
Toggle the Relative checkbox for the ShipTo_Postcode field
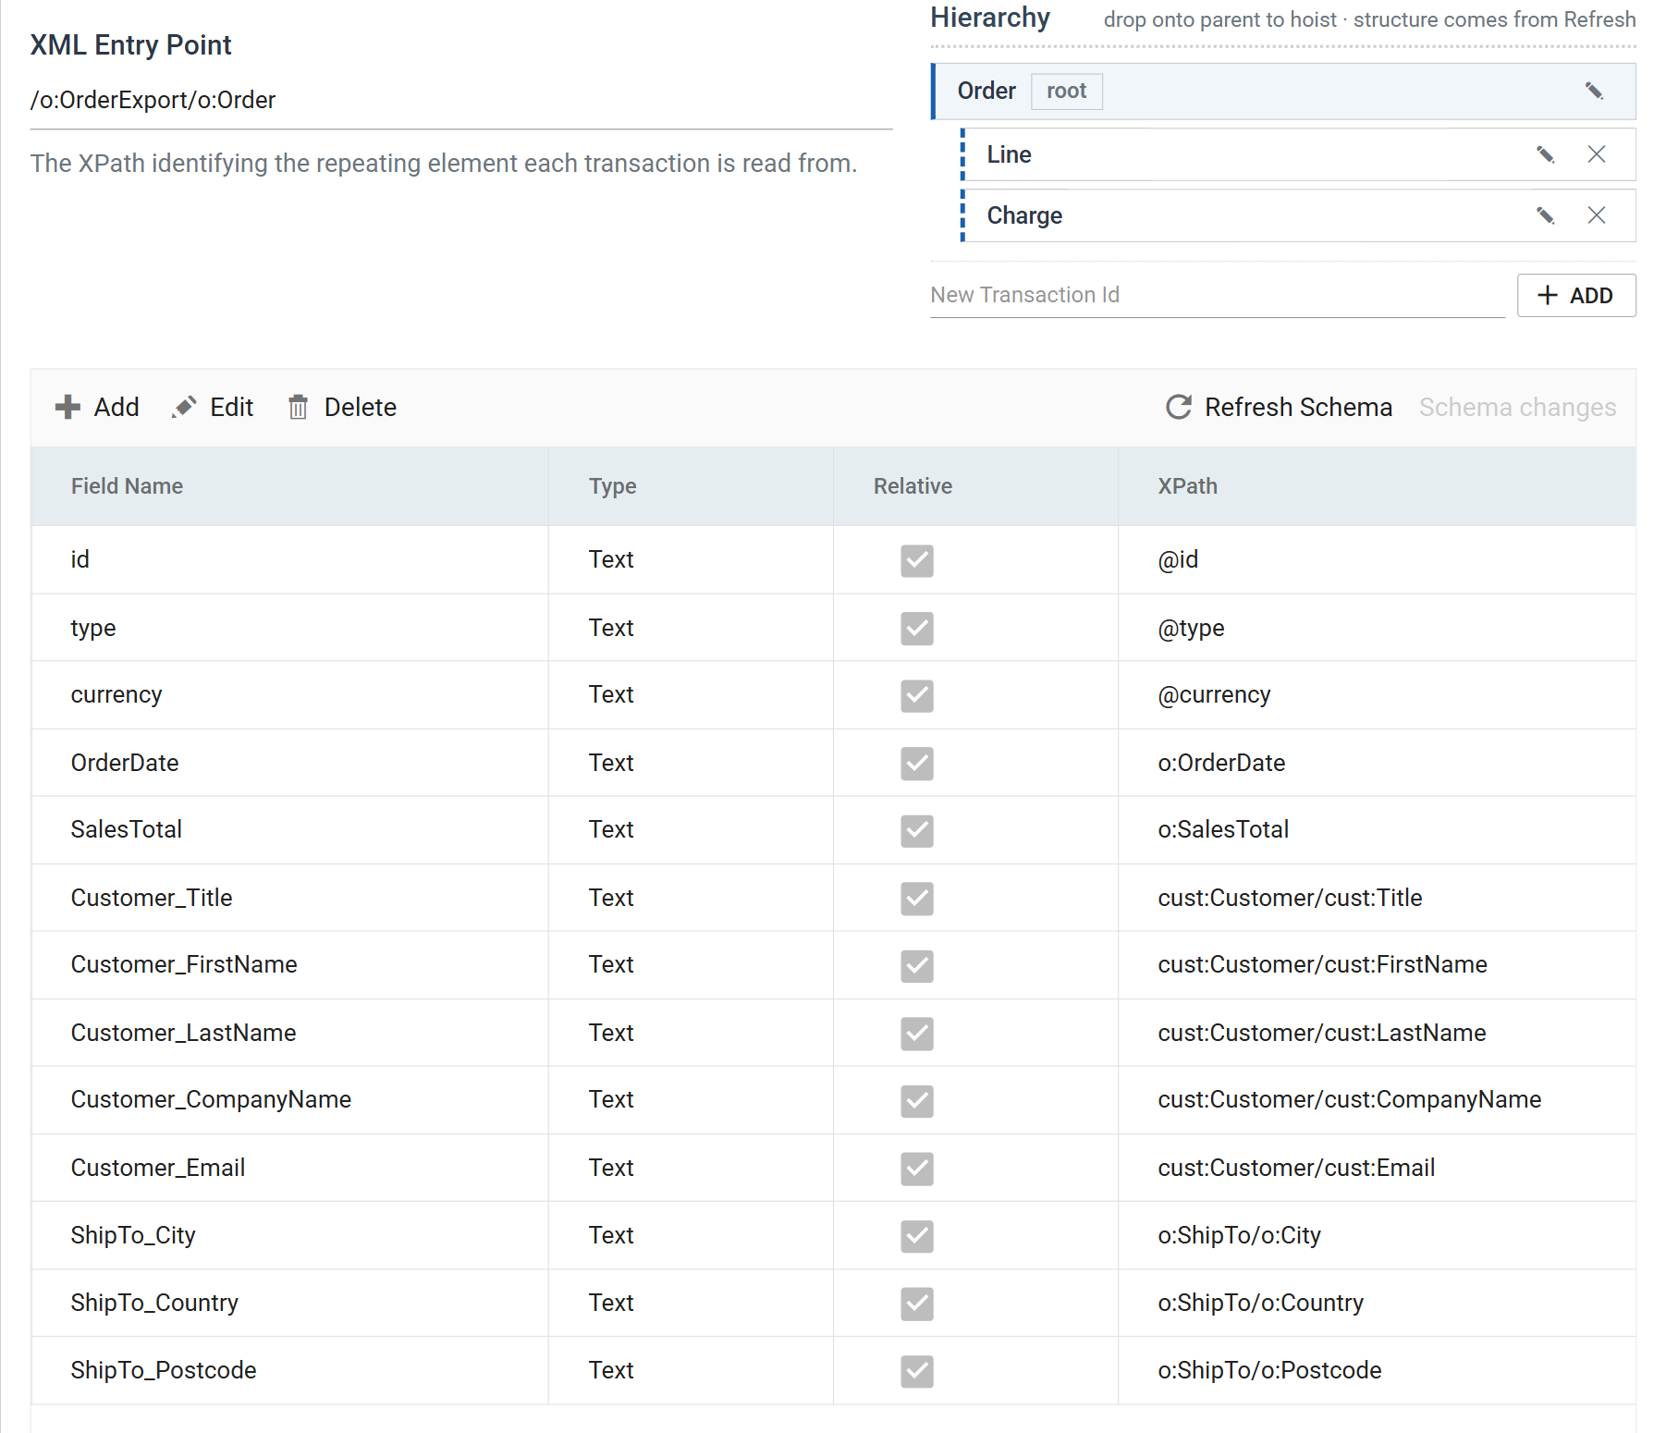point(917,1371)
